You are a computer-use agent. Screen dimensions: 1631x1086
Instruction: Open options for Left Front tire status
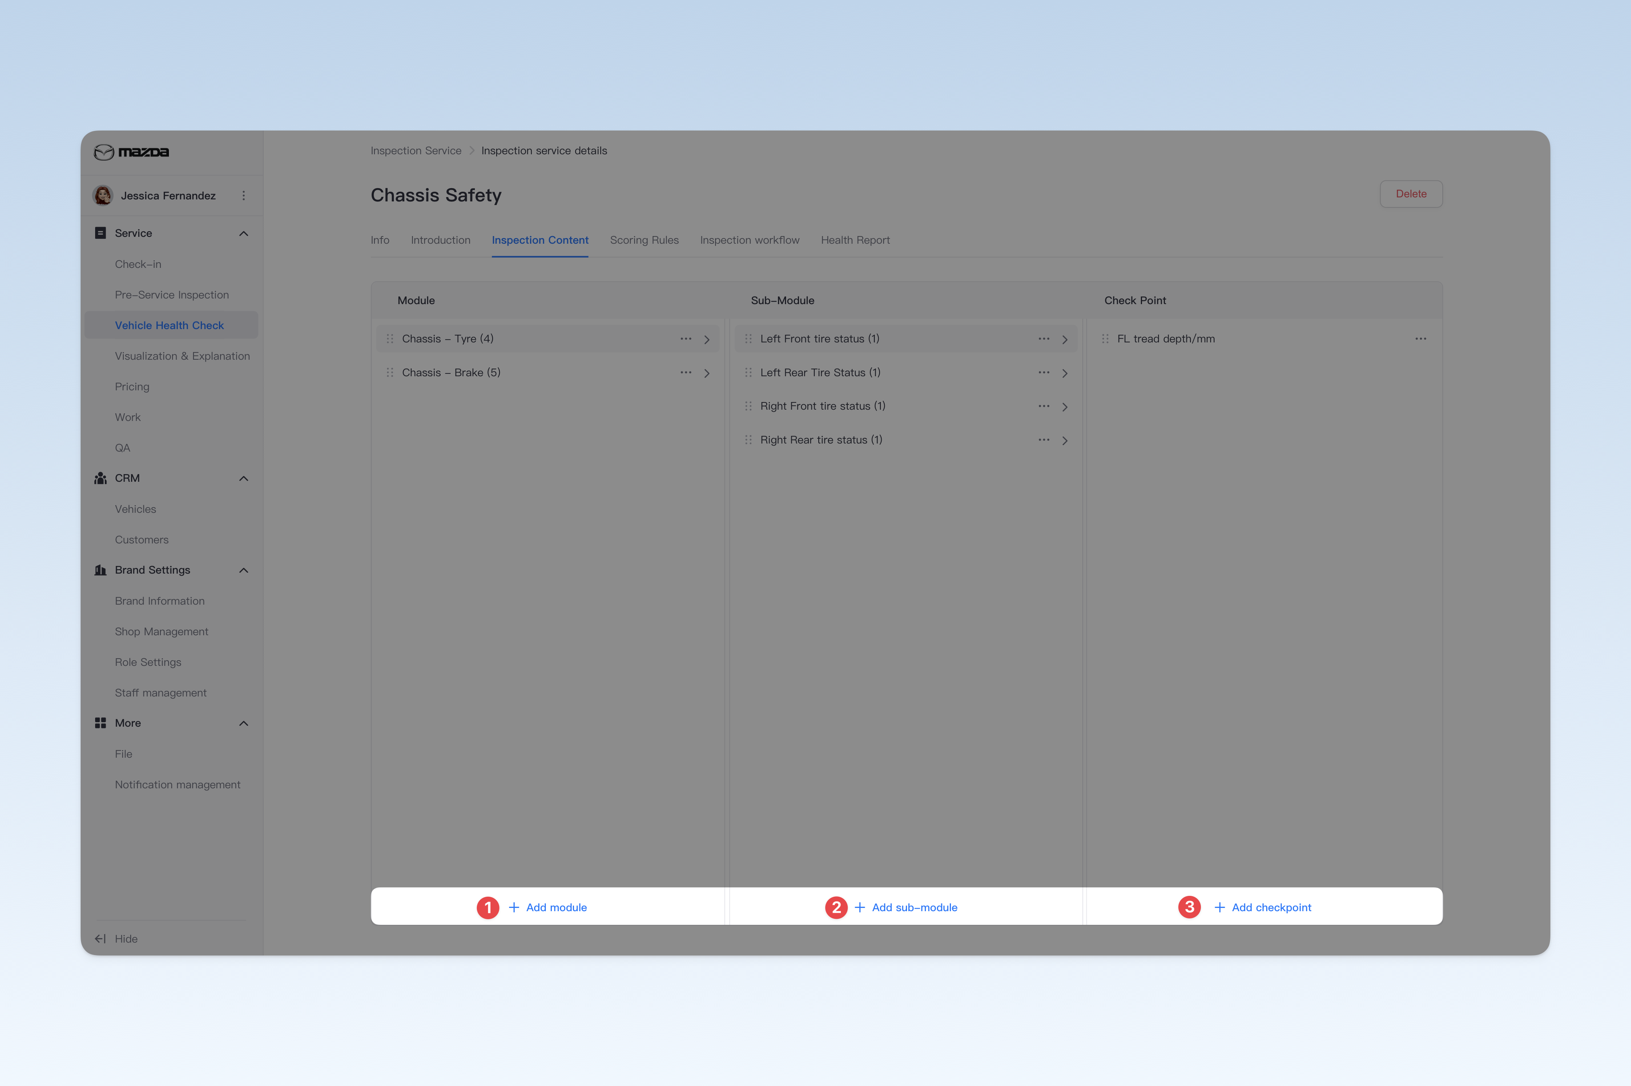[1044, 339]
